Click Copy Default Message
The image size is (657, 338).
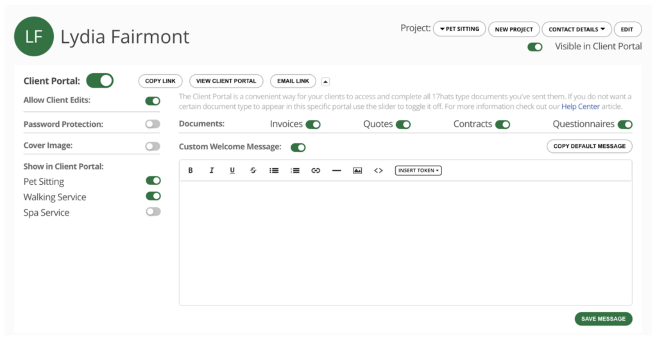coord(590,146)
